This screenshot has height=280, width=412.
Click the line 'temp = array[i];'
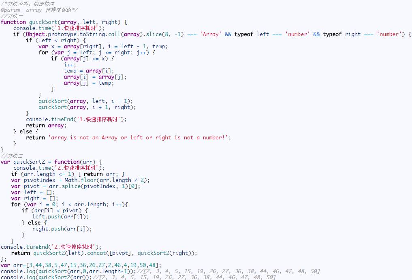point(89,71)
